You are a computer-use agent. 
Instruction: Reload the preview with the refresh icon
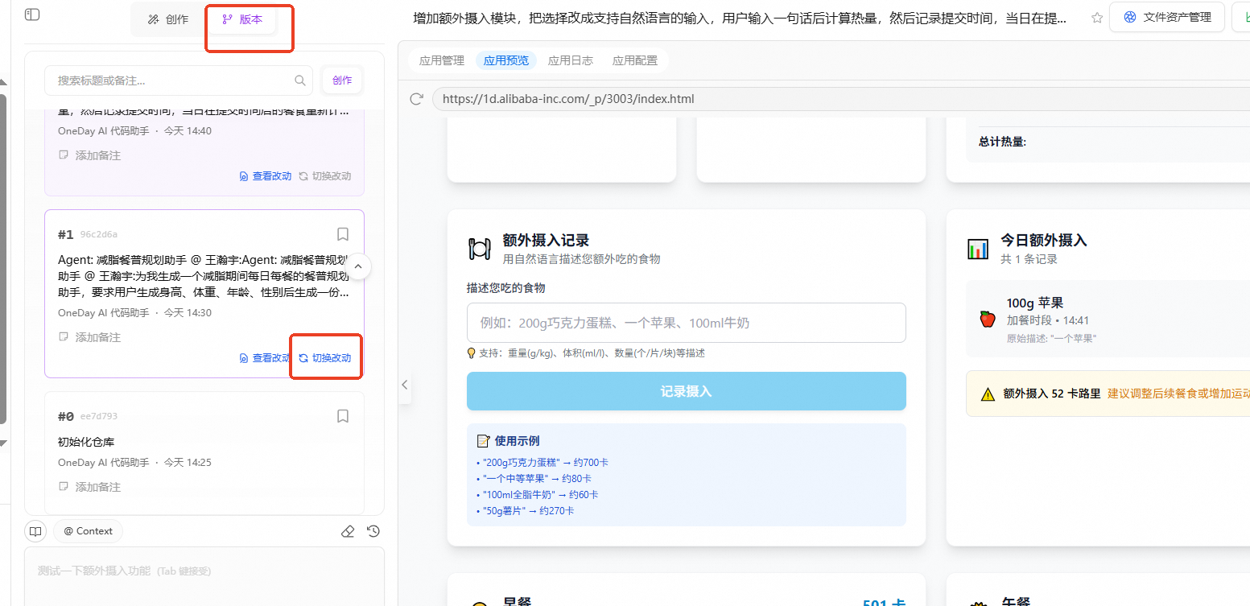click(x=417, y=99)
